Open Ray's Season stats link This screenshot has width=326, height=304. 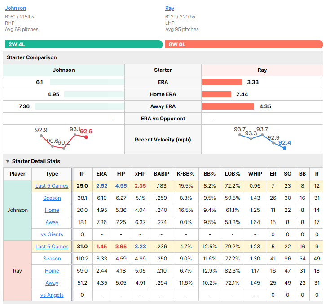[52, 259]
